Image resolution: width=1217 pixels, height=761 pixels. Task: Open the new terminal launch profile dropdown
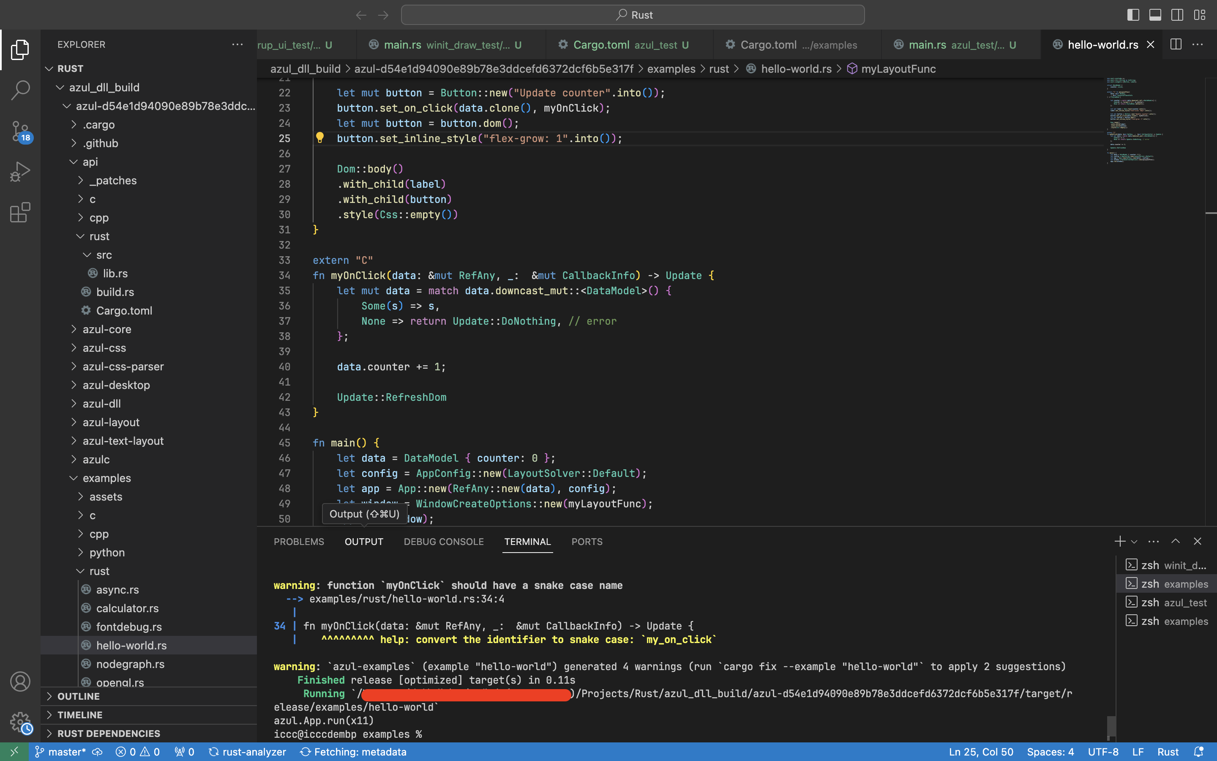pos(1134,542)
